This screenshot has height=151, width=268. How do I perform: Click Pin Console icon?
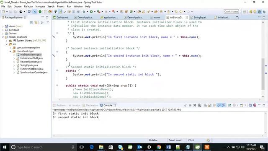(x=229, y=105)
